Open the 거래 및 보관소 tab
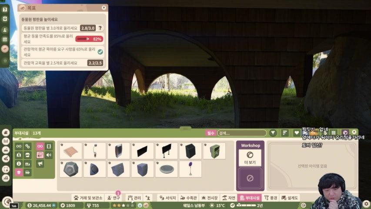The width and height of the screenshot is (371, 209). point(88,198)
